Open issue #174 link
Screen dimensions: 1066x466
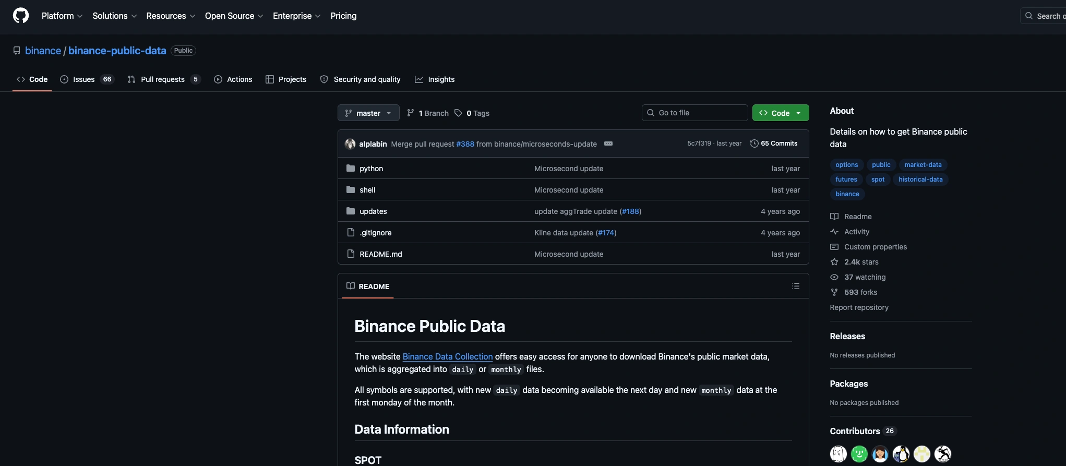point(606,233)
